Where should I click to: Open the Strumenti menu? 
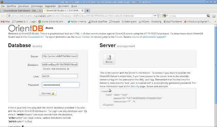tap(63, 6)
